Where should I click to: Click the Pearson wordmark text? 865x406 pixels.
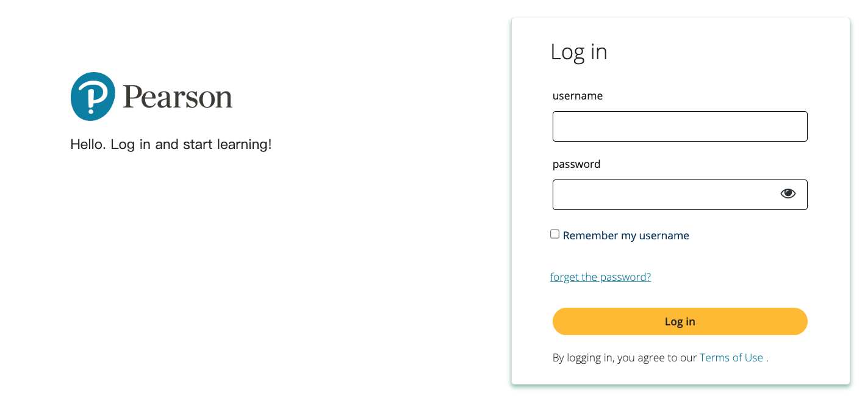click(x=178, y=97)
